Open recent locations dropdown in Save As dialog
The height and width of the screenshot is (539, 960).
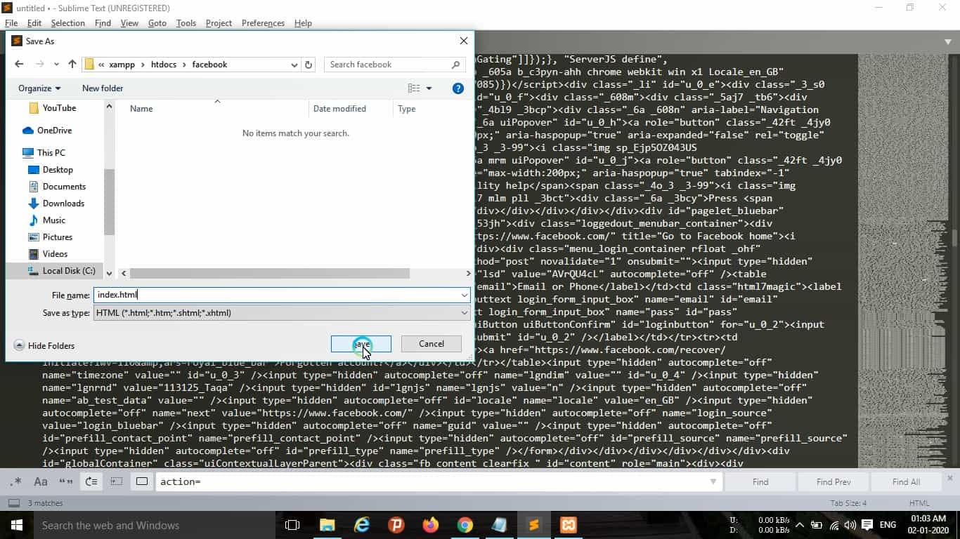pyautogui.click(x=57, y=65)
